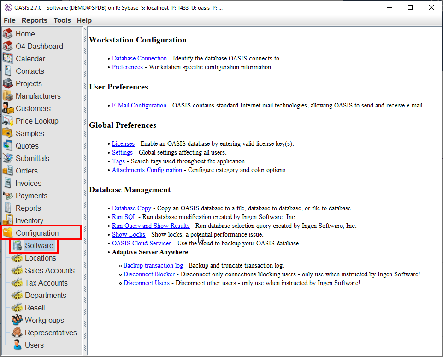Click the Contacts icon
Viewport: 443px width, 357px height.
coord(8,71)
